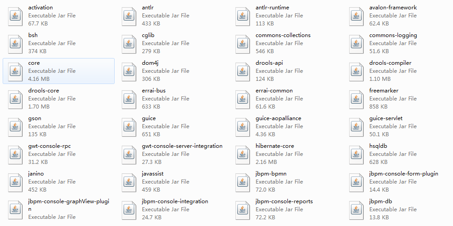This screenshot has width=453, height=226.
Task: Click the commons-logging jar icon
Action: (356, 44)
